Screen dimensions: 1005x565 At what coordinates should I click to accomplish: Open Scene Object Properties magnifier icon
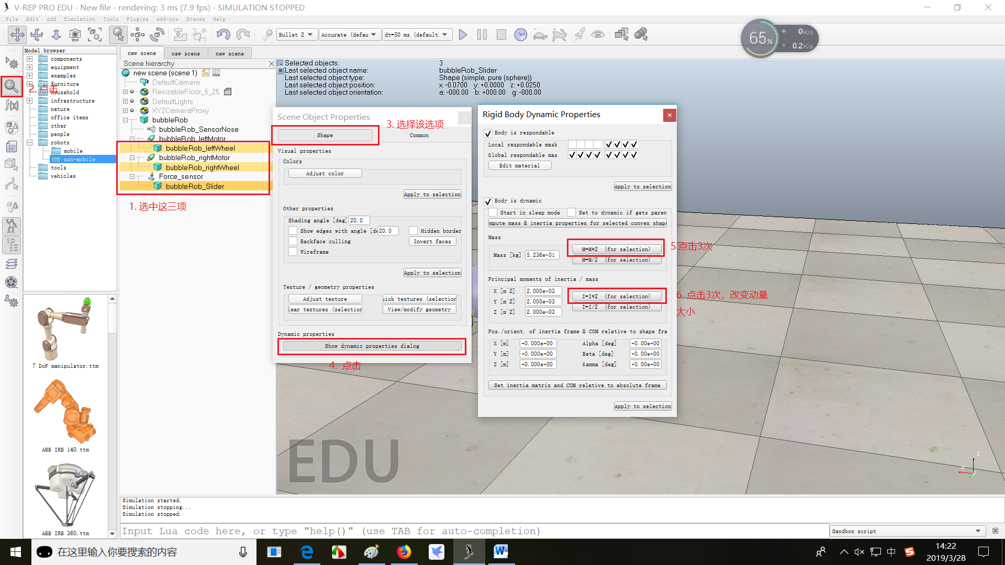[12, 86]
